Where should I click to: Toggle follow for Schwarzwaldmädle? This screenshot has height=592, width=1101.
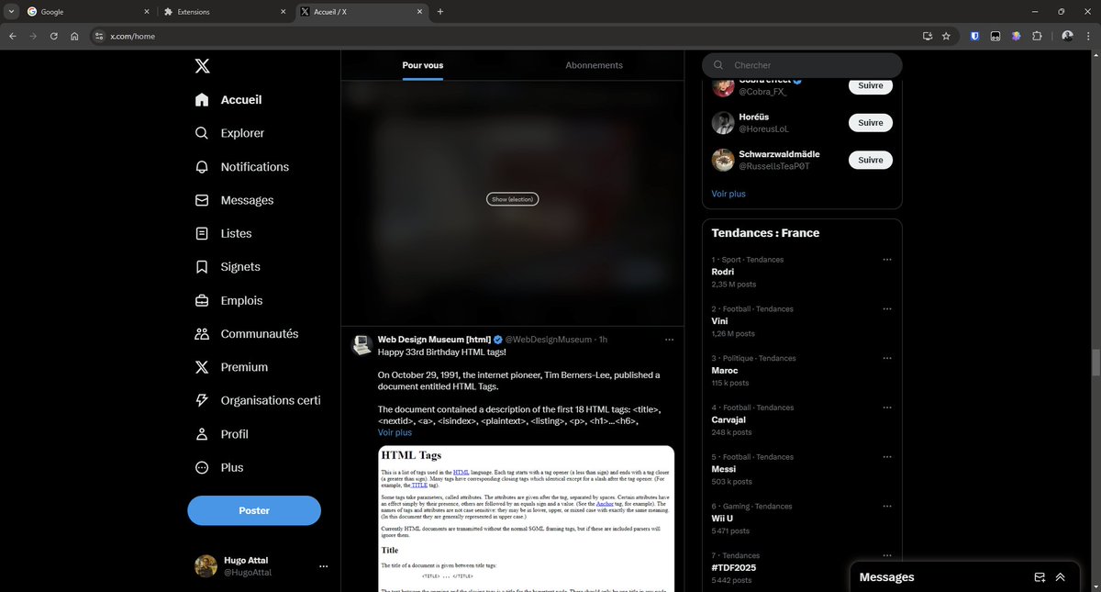click(x=869, y=159)
